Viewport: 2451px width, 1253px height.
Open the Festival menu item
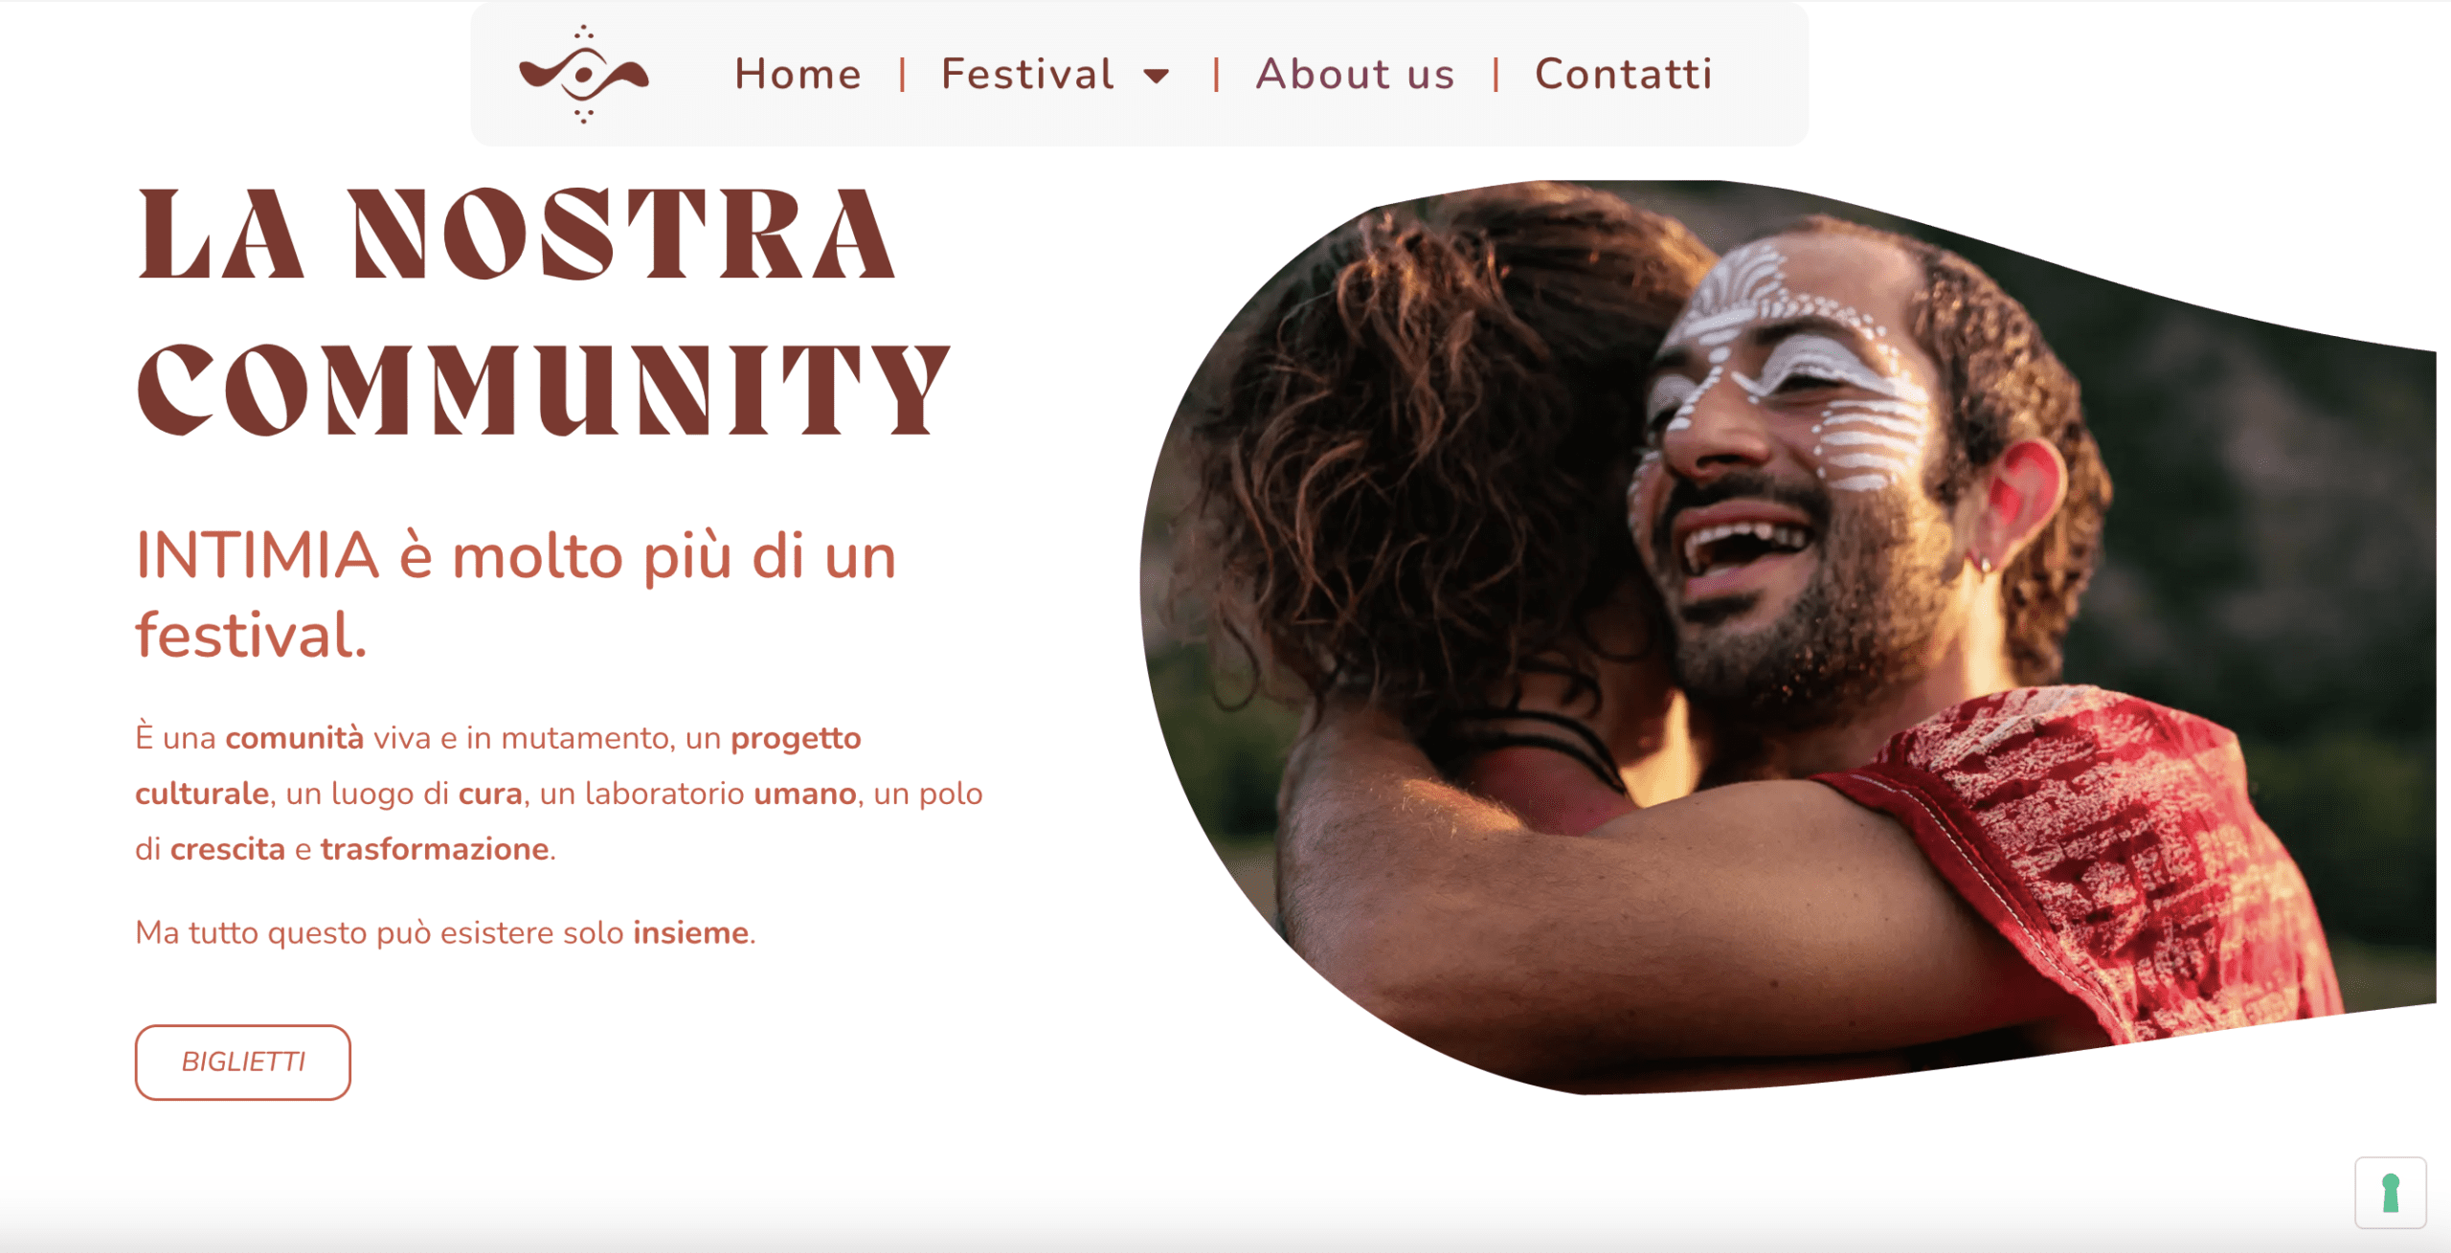(1027, 74)
